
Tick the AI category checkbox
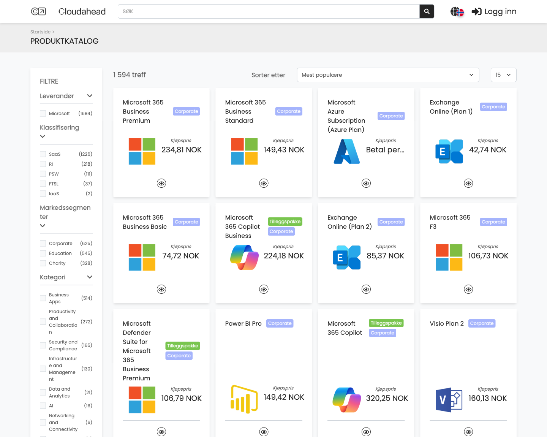[x=43, y=405]
